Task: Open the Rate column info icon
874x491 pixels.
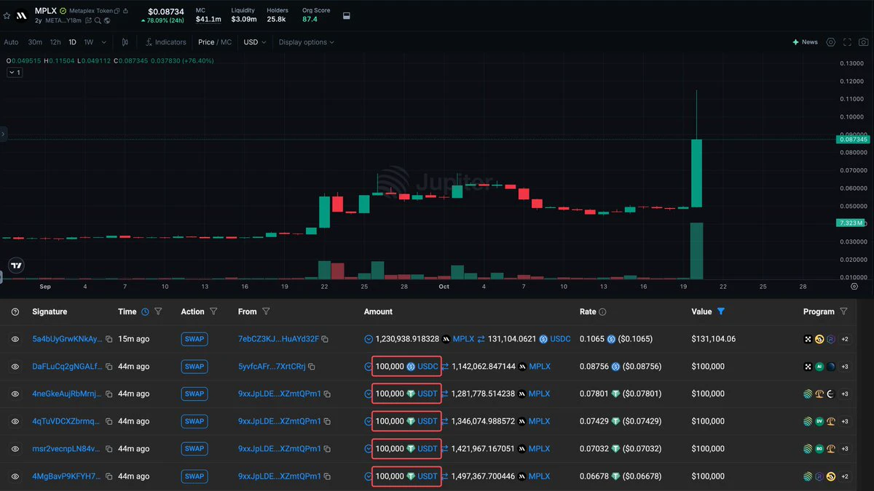Action: [x=602, y=311]
